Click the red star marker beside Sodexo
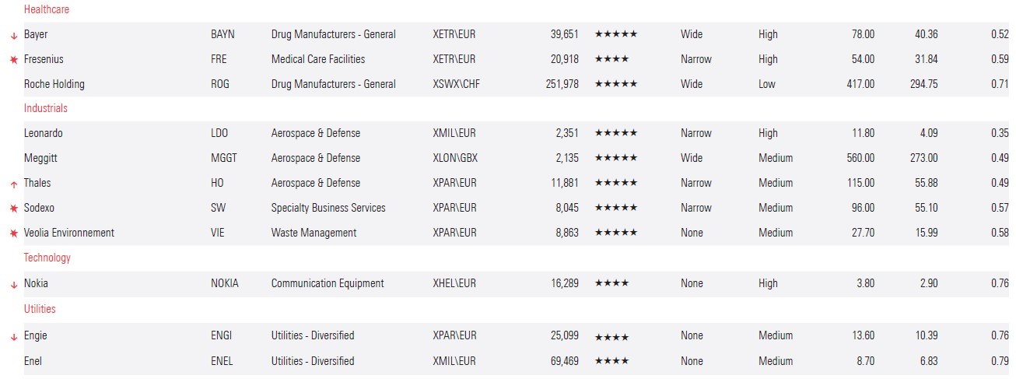Image resolution: width=1016 pixels, height=379 pixels. (x=13, y=209)
